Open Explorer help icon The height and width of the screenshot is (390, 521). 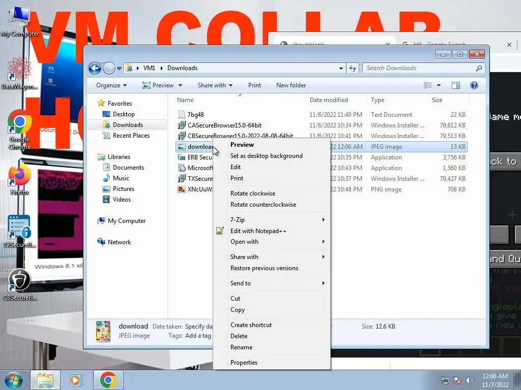(474, 85)
